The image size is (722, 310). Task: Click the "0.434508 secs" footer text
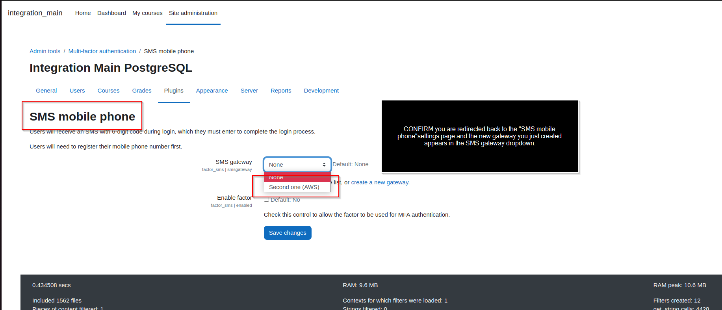click(x=52, y=285)
